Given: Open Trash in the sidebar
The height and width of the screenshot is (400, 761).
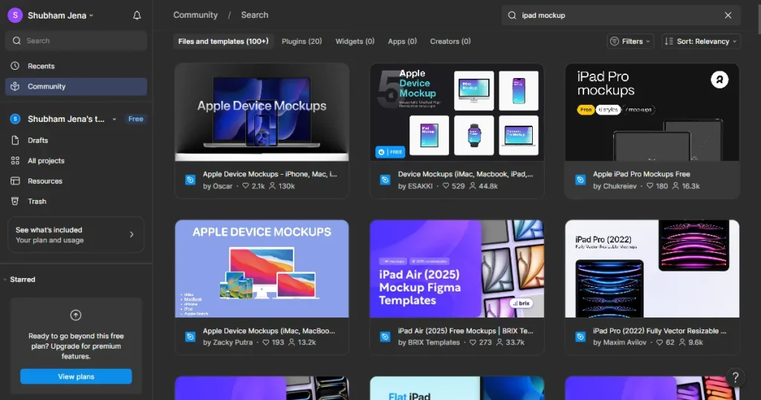Looking at the screenshot, I should 77,201.
